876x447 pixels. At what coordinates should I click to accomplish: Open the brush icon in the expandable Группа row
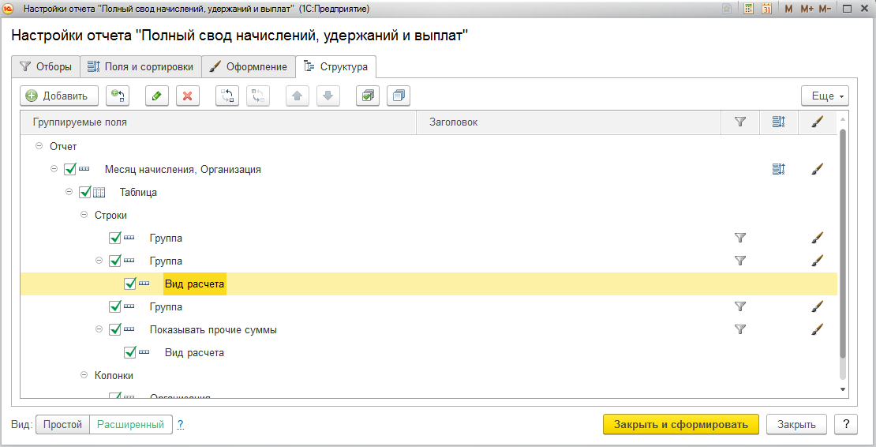[x=818, y=261]
